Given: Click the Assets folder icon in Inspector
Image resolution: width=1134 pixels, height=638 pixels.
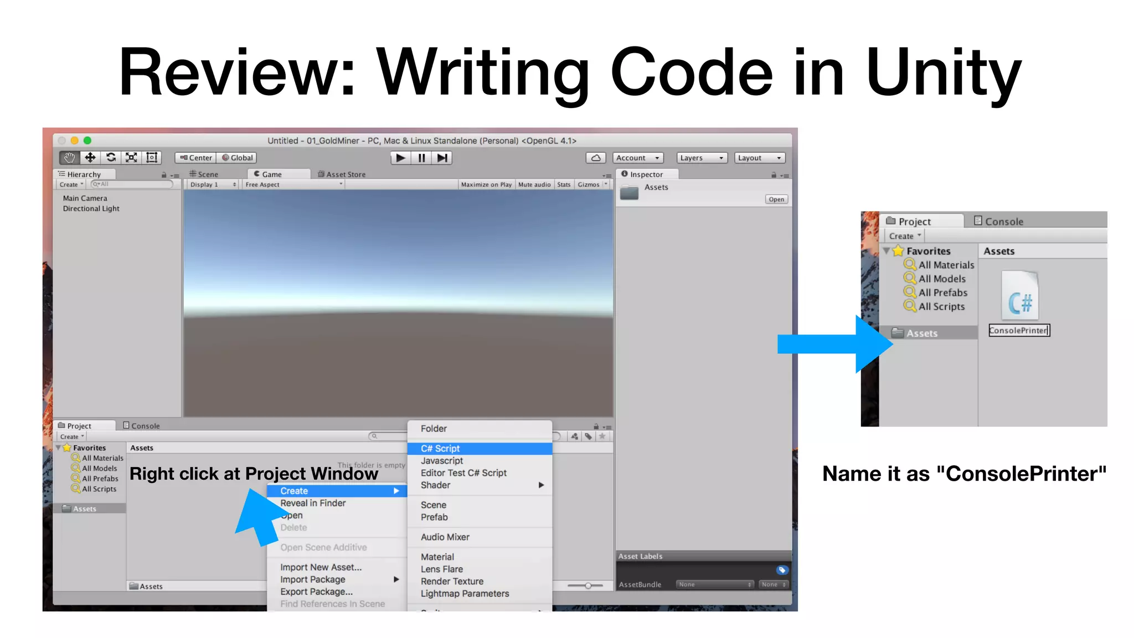Looking at the screenshot, I should (x=629, y=193).
